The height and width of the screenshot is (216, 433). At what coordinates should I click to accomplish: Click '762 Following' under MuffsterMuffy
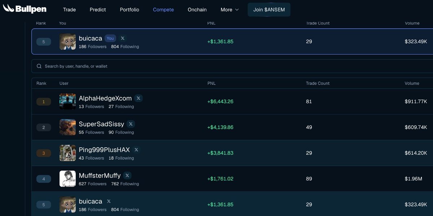tap(125, 184)
